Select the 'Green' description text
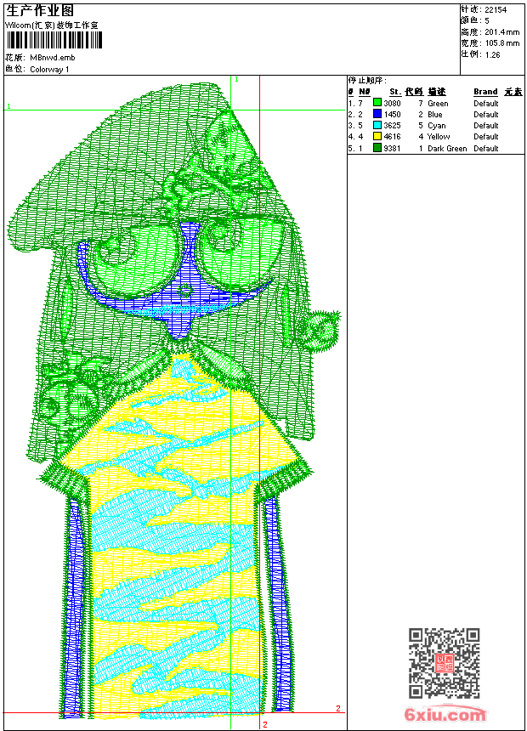Viewport: 527px width, 731px height. [438, 103]
